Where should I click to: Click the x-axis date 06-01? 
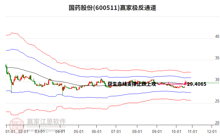97,132
